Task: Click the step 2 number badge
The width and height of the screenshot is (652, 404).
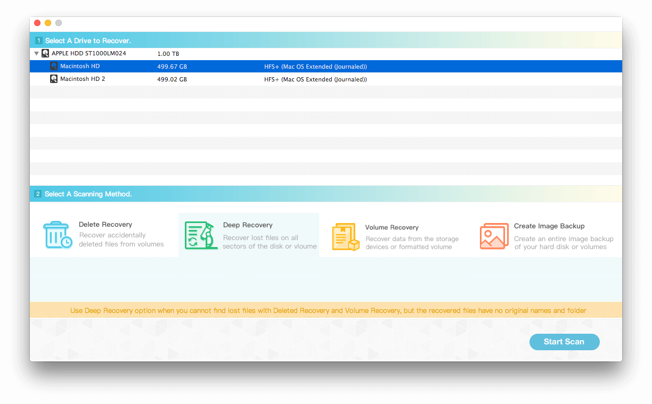Action: [38, 194]
